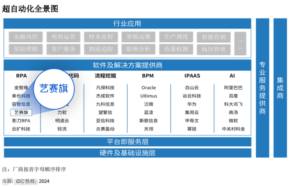Viewport: 290px width, 187px height.
Task: Select 幂链 in the IPAAS column
Action: point(192,129)
